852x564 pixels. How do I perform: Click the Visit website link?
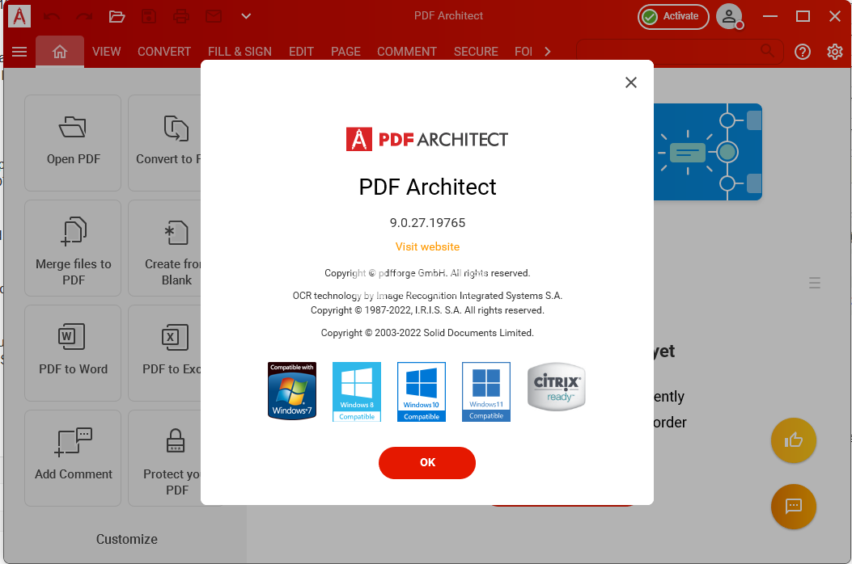[x=427, y=246]
